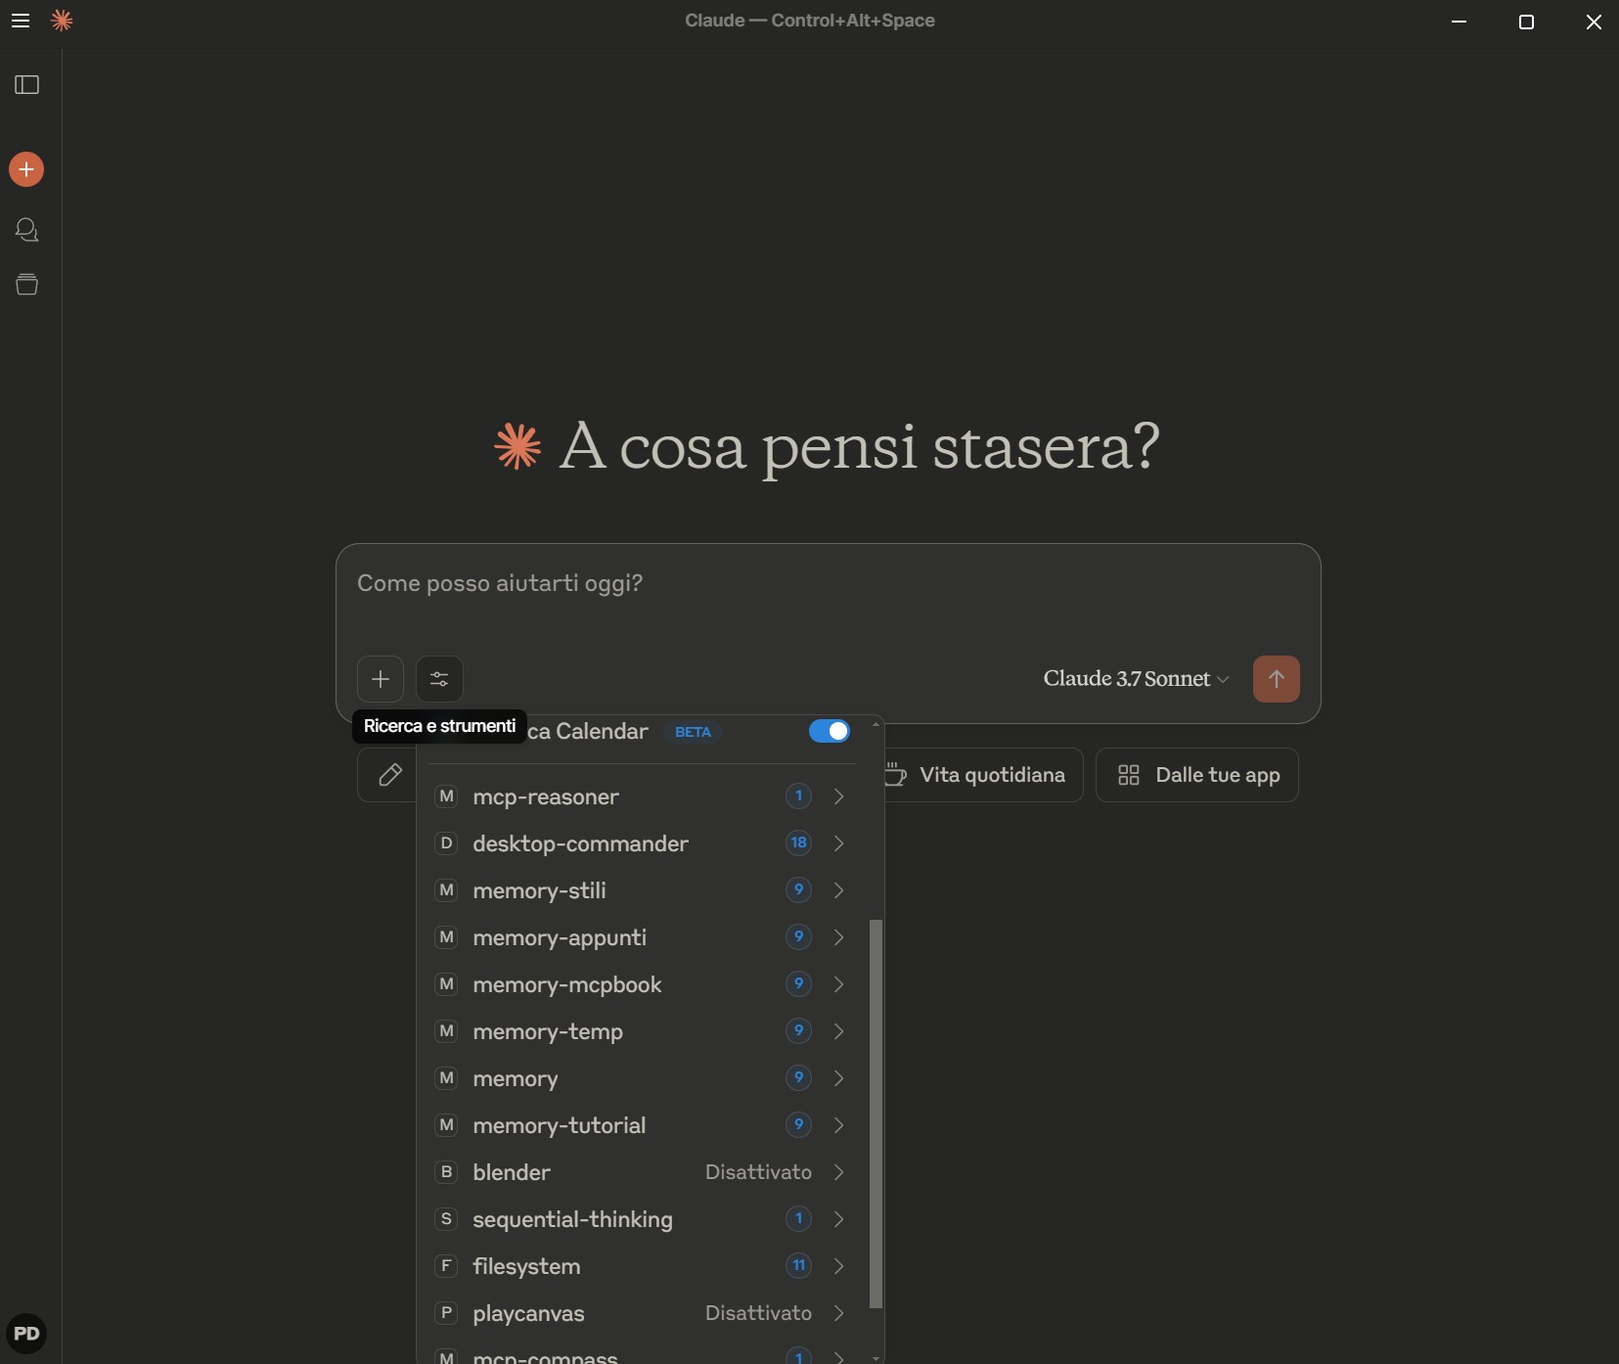Open the projects icon in sidebar
The height and width of the screenshot is (1364, 1619).
[26, 285]
